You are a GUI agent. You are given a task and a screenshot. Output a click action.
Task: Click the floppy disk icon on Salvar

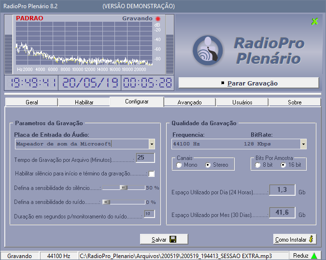pos(173,239)
